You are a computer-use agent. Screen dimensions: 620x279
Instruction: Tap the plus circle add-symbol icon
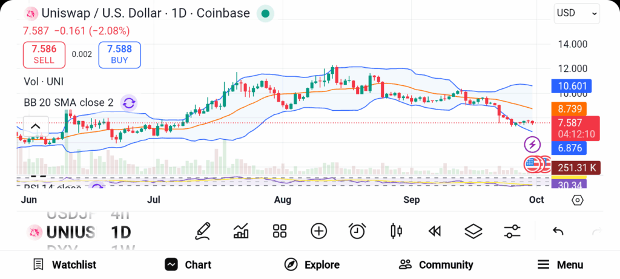(318, 231)
